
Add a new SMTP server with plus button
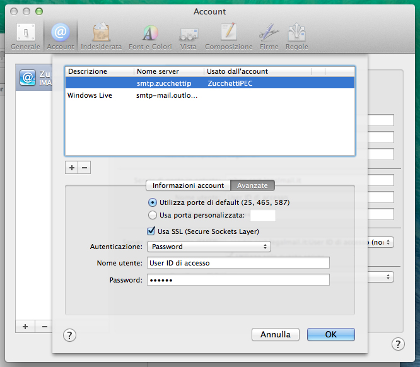pyautogui.click(x=71, y=168)
